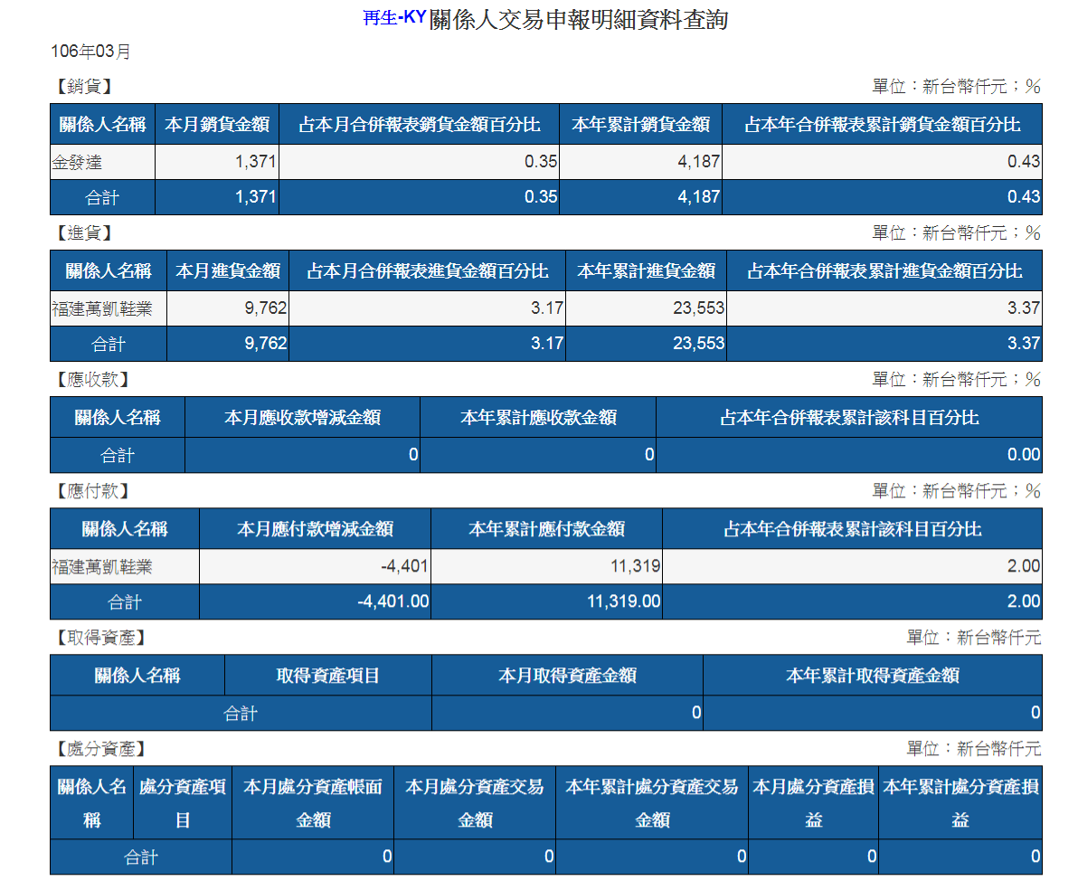
Task: Click the acquired assets 合計 row label
Action: pyautogui.click(x=241, y=714)
